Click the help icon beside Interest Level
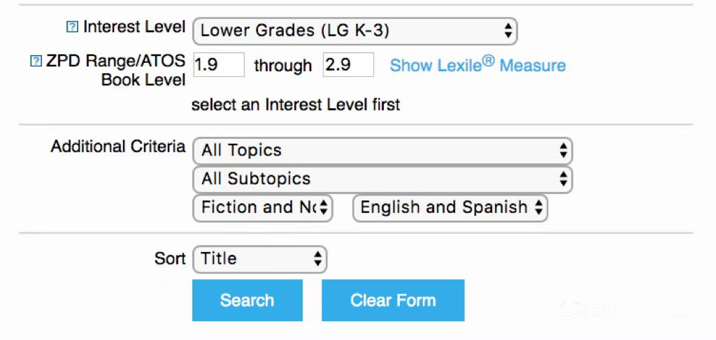 (71, 28)
